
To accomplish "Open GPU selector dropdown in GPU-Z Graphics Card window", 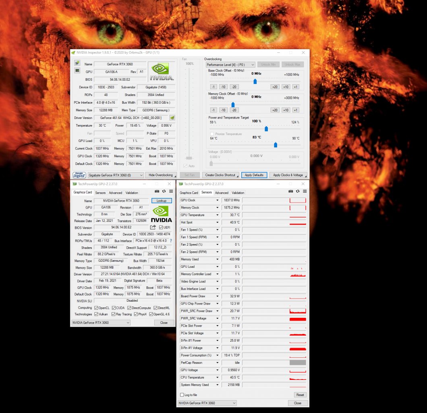I will (x=101, y=323).
